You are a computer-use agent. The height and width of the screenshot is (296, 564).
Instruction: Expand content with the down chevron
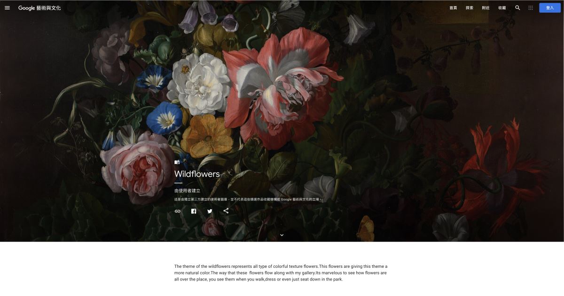pyautogui.click(x=282, y=234)
